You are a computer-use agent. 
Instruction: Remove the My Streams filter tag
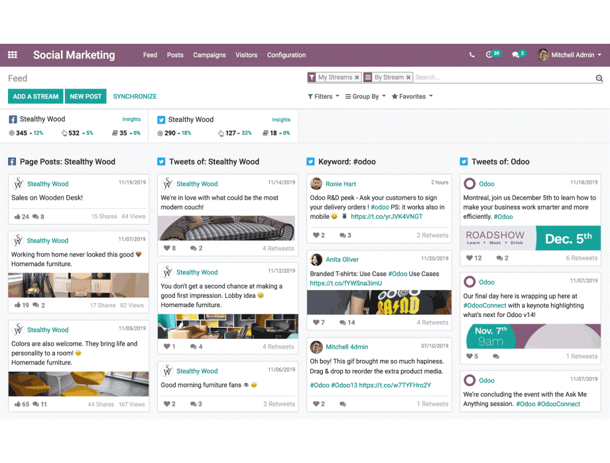coord(357,78)
